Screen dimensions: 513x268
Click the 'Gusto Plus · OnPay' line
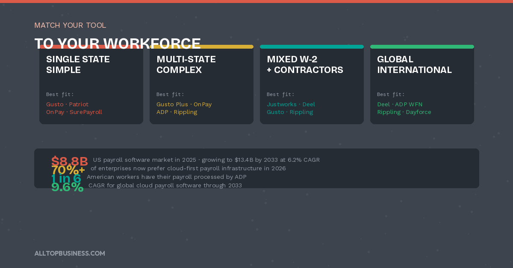(184, 104)
